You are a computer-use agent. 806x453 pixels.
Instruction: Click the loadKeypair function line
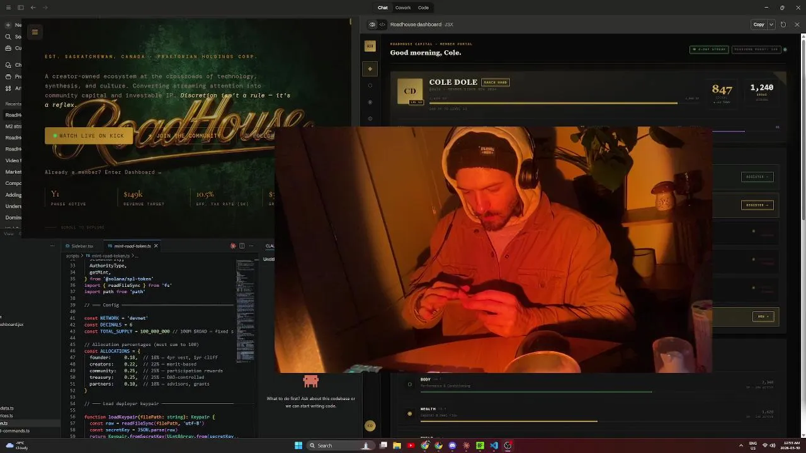coord(150,417)
